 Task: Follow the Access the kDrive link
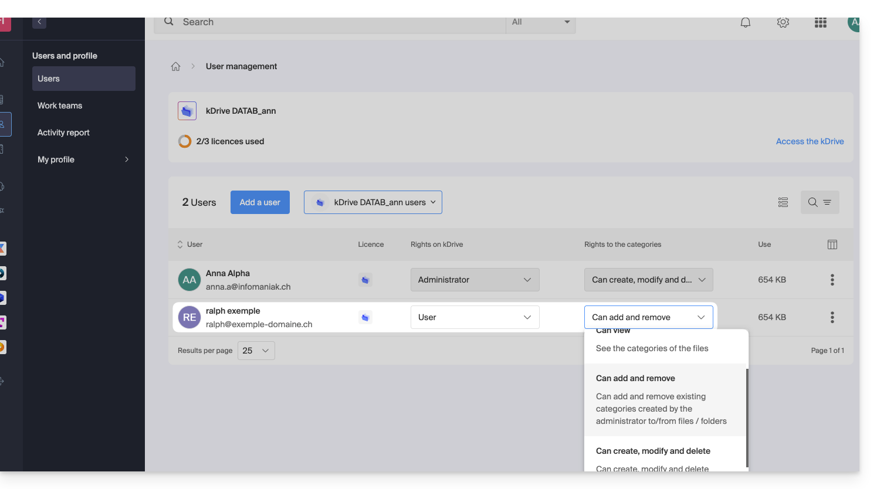click(x=810, y=141)
